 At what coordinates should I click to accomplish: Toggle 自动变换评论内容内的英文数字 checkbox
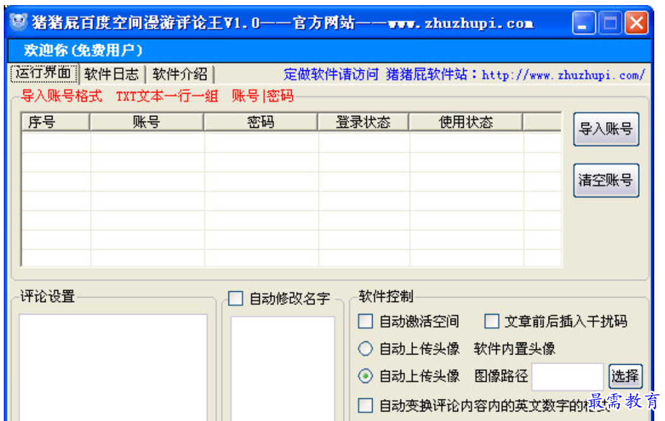[366, 406]
